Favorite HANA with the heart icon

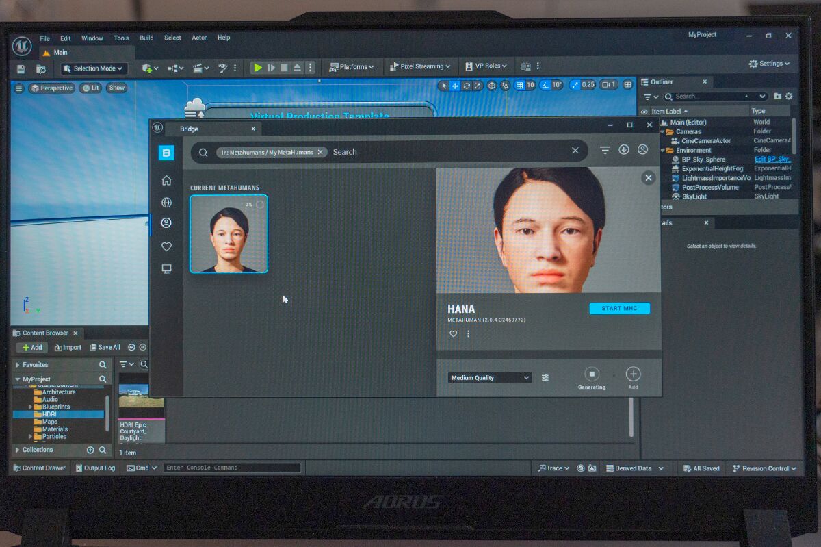tap(453, 334)
